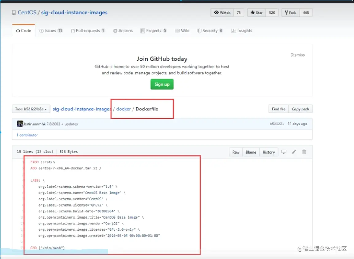
Task: Open the Security tab
Action: point(210,31)
